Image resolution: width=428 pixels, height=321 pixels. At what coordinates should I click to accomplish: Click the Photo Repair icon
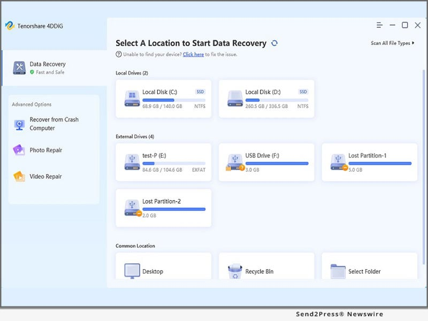click(x=19, y=150)
